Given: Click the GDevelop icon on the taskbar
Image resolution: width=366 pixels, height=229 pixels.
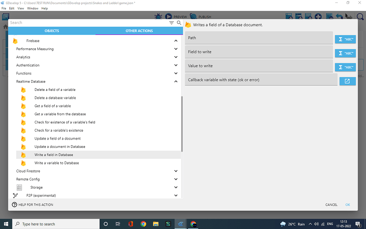Looking at the screenshot, I should [180, 224].
